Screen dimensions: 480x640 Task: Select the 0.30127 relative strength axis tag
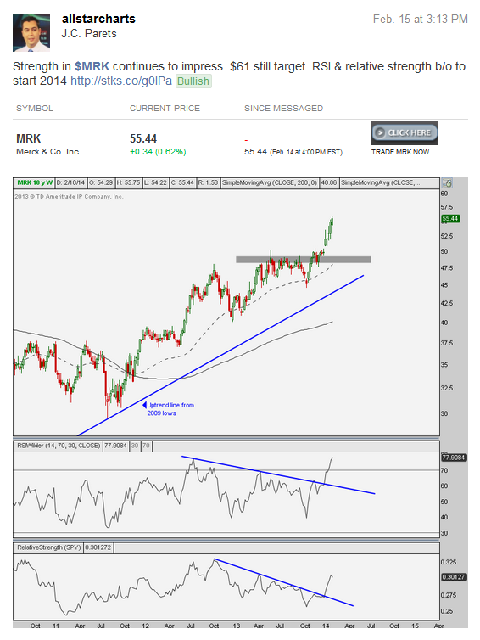[x=454, y=577]
